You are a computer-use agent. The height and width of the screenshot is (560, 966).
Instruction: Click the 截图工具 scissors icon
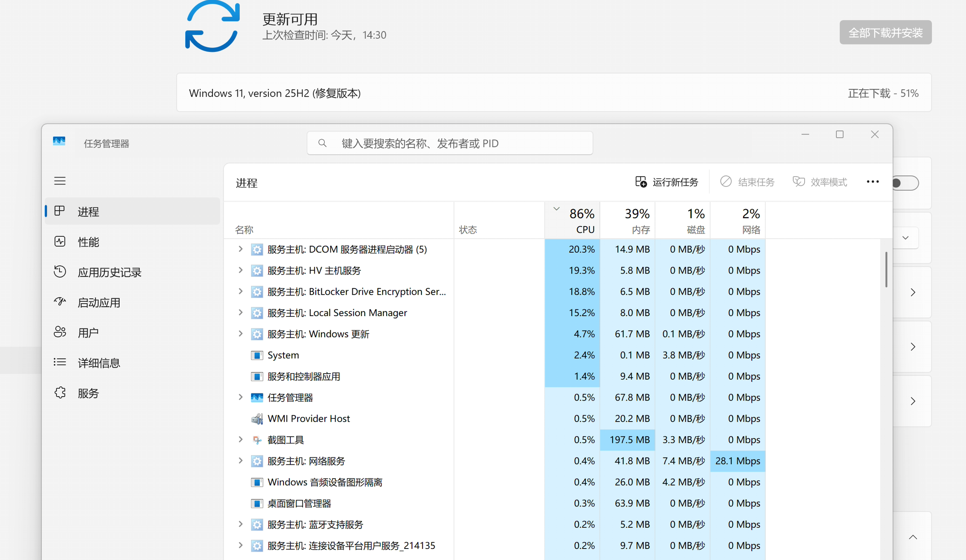click(x=257, y=440)
